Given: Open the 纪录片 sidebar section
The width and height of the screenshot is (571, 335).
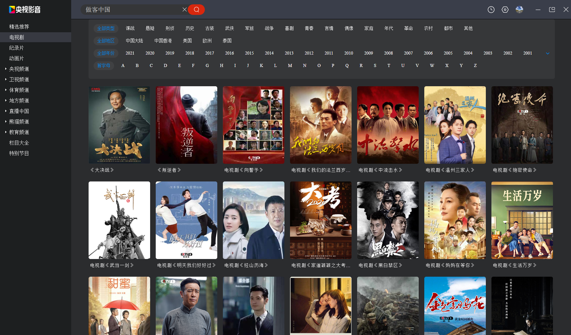Looking at the screenshot, I should pos(16,48).
